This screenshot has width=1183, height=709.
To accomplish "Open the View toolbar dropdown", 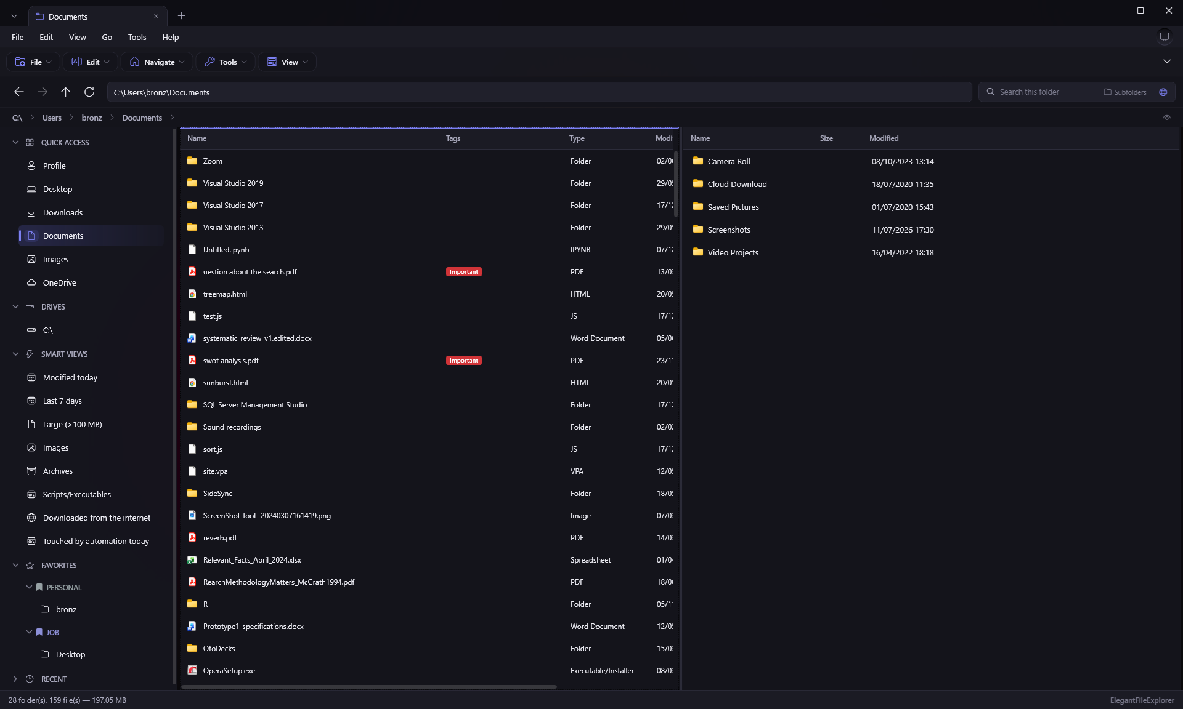I will coord(287,62).
